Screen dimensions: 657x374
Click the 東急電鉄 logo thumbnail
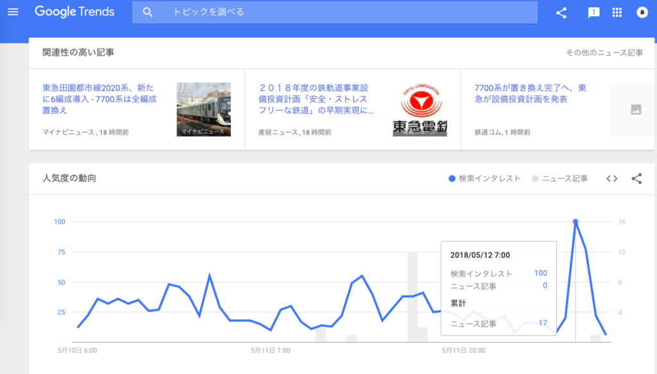pyautogui.click(x=420, y=109)
